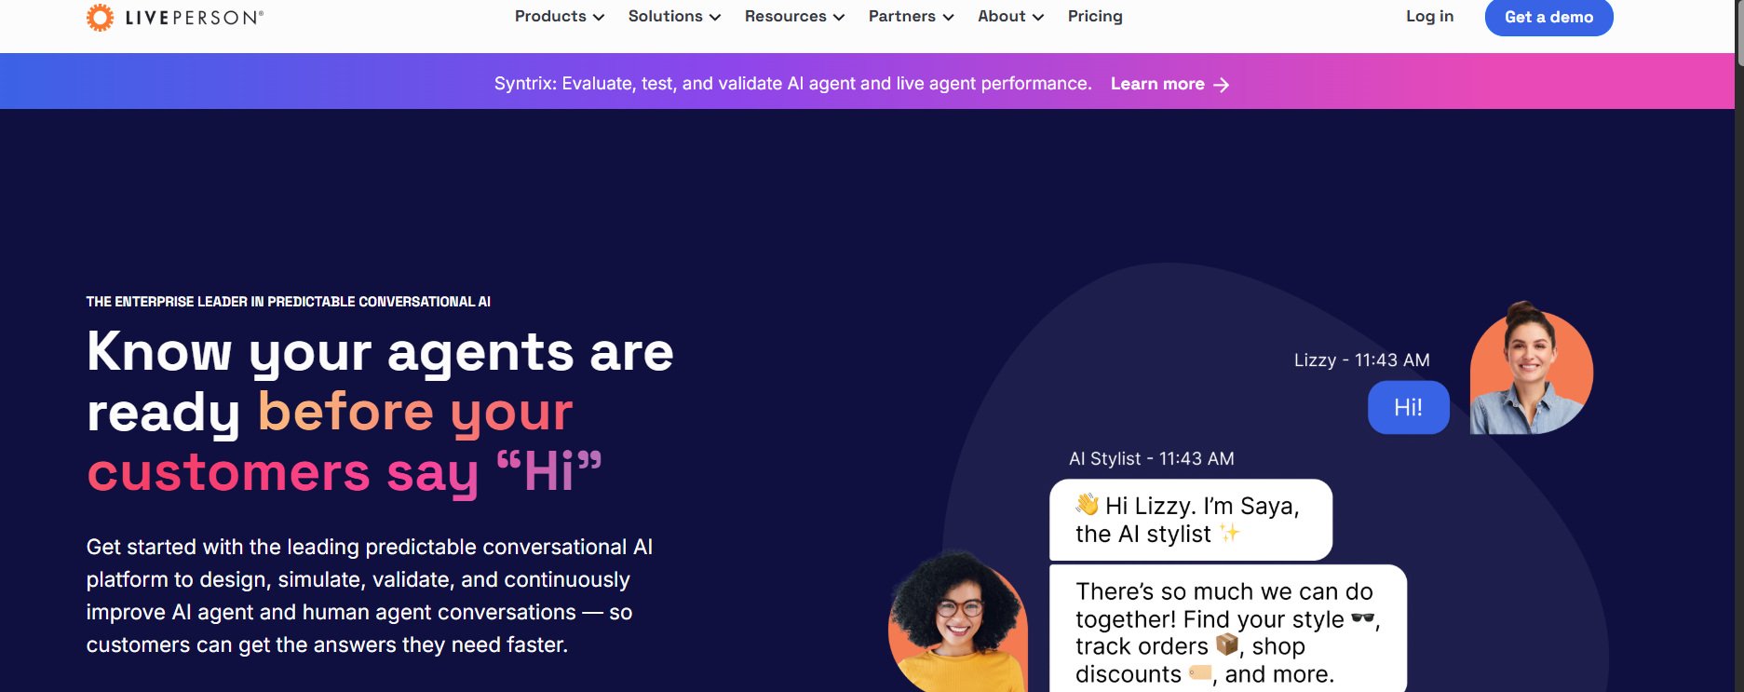
Task: Expand the Resources chevron arrow
Action: pos(839,18)
